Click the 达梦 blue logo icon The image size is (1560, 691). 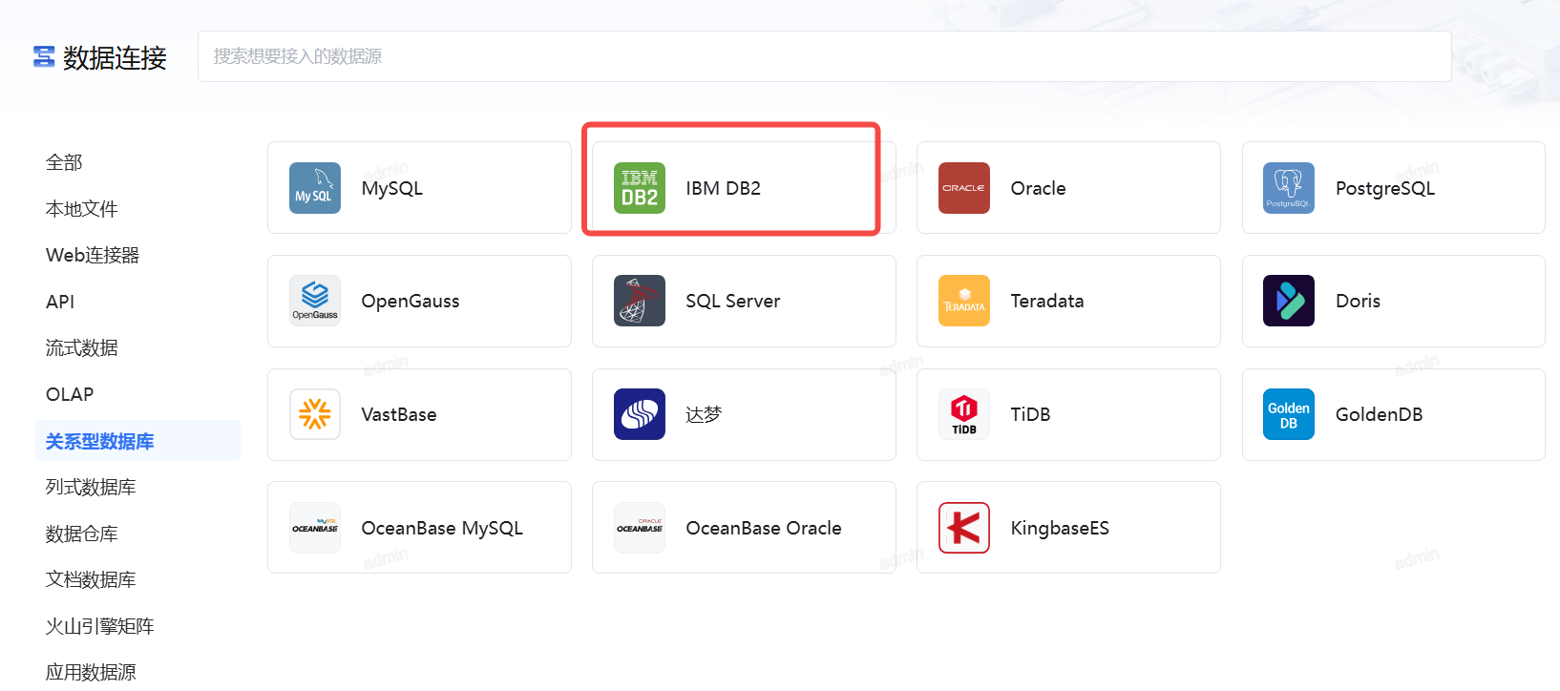tap(640, 414)
